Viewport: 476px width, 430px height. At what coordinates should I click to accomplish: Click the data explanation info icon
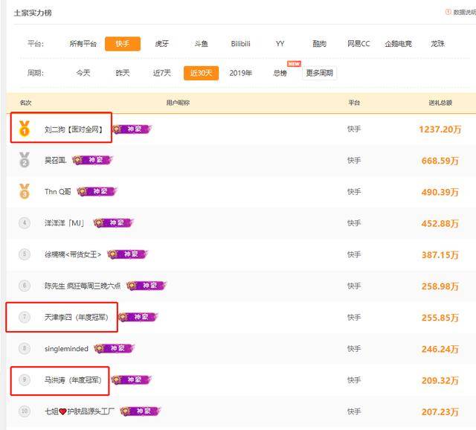point(448,12)
